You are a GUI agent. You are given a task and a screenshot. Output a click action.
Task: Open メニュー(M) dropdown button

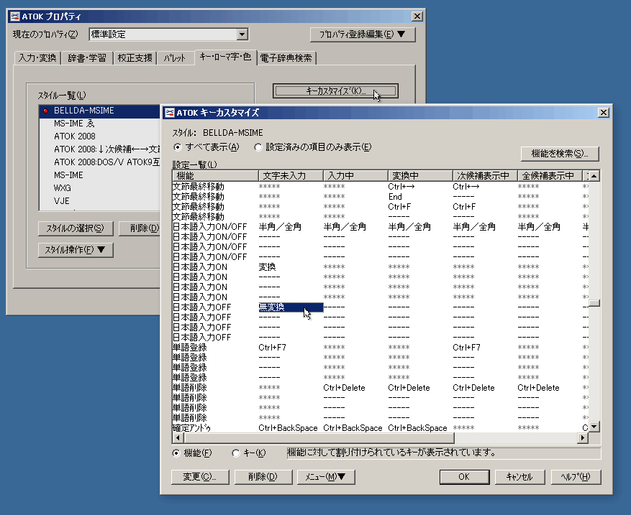click(x=325, y=477)
